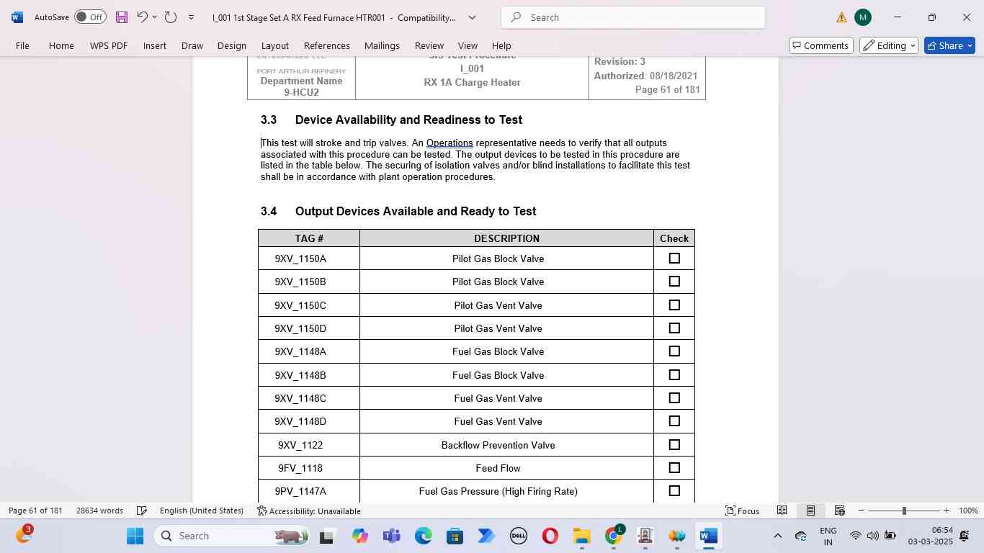Check the box for 9XV_1148A
This screenshot has height=553, width=984.
[674, 351]
